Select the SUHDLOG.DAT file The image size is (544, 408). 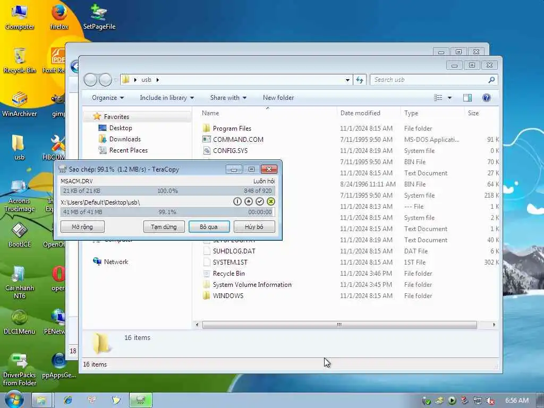point(234,251)
